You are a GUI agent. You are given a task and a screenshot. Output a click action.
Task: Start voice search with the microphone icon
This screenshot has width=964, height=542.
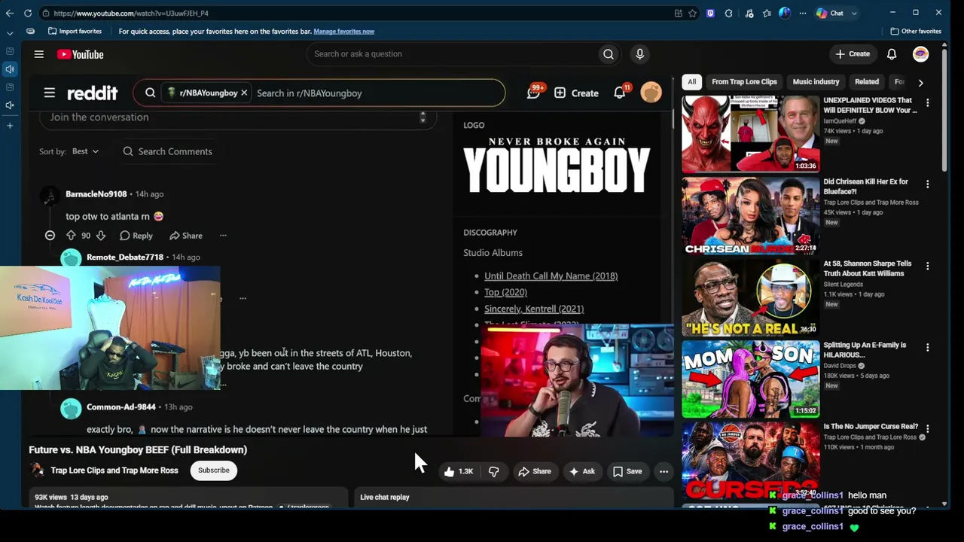tap(639, 54)
